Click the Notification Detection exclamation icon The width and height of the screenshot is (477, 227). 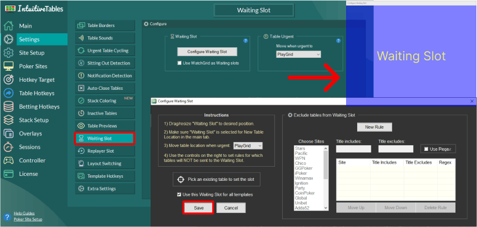(81, 76)
